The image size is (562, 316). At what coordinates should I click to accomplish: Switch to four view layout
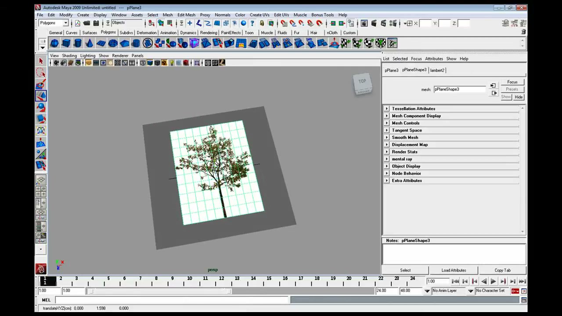pos(41,191)
